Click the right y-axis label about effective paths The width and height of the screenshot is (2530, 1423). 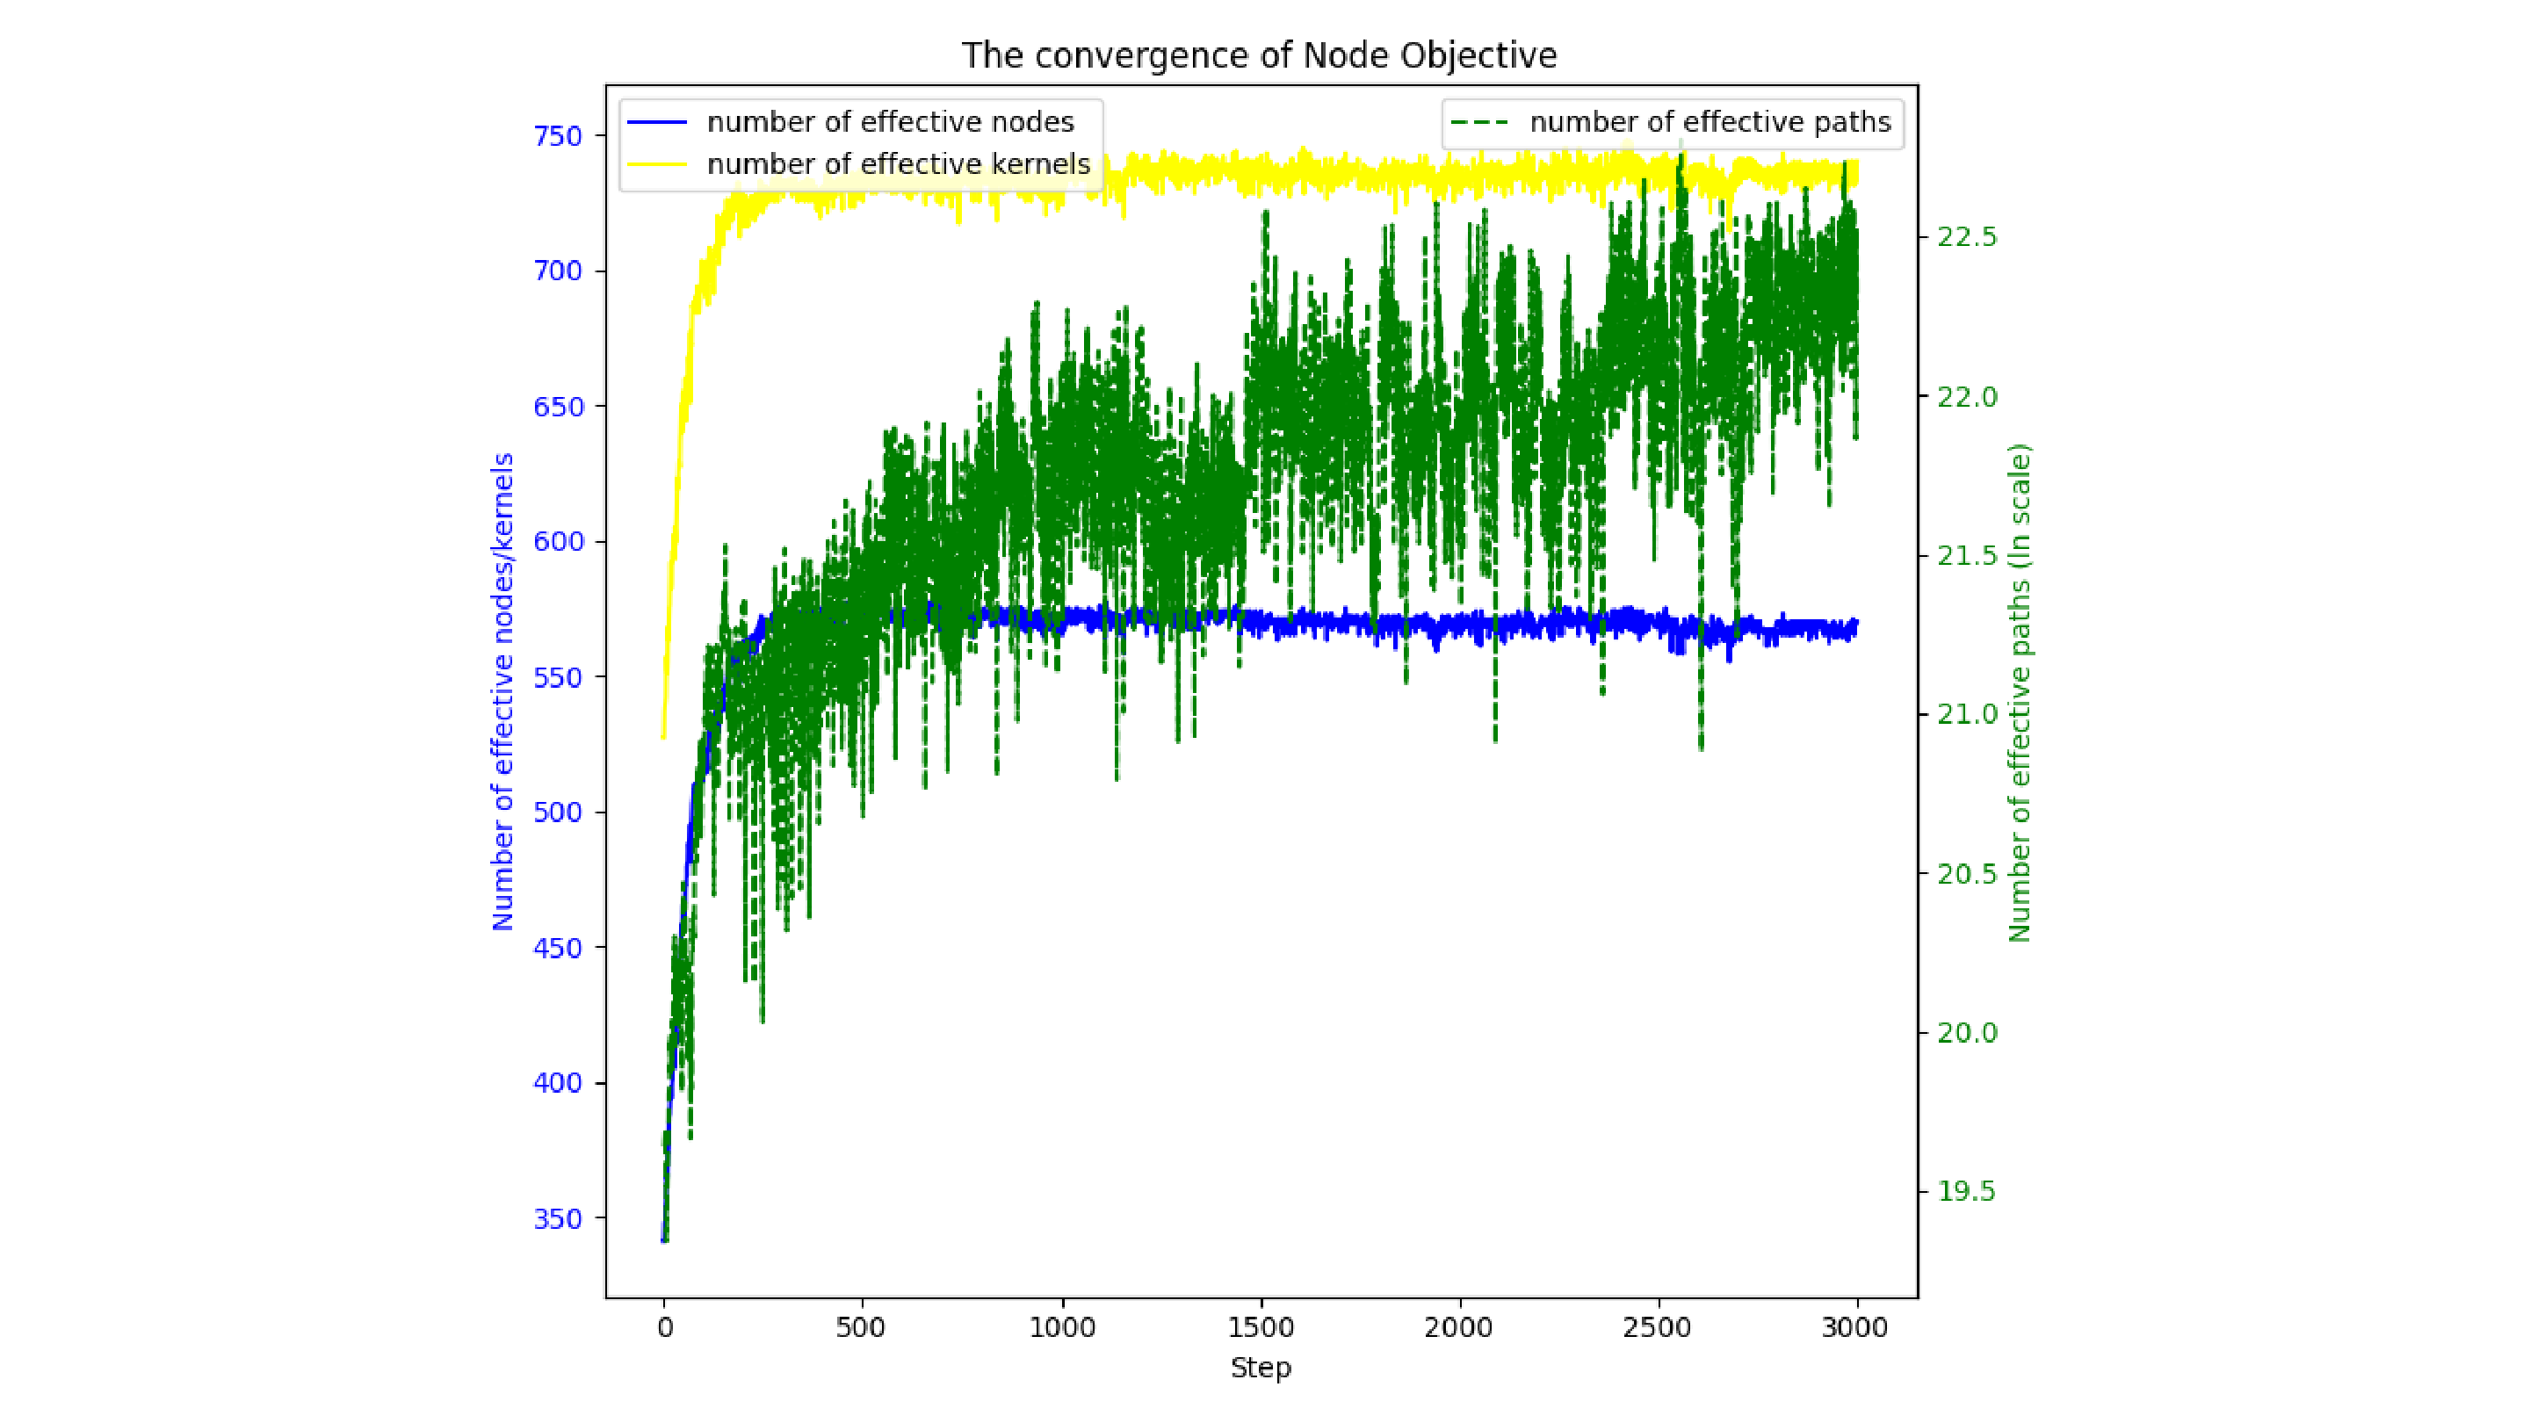pos(2020,691)
